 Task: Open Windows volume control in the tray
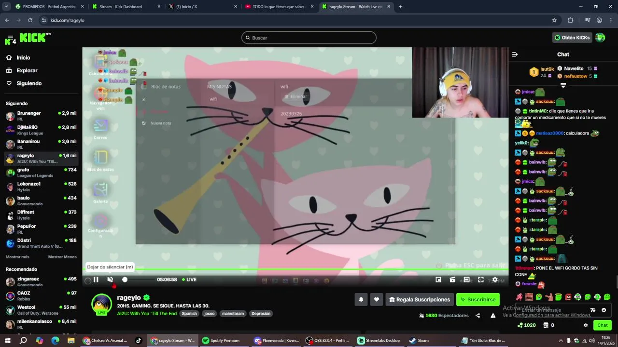click(x=592, y=340)
